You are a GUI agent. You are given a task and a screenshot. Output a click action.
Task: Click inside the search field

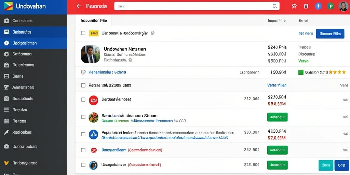coord(197,6)
